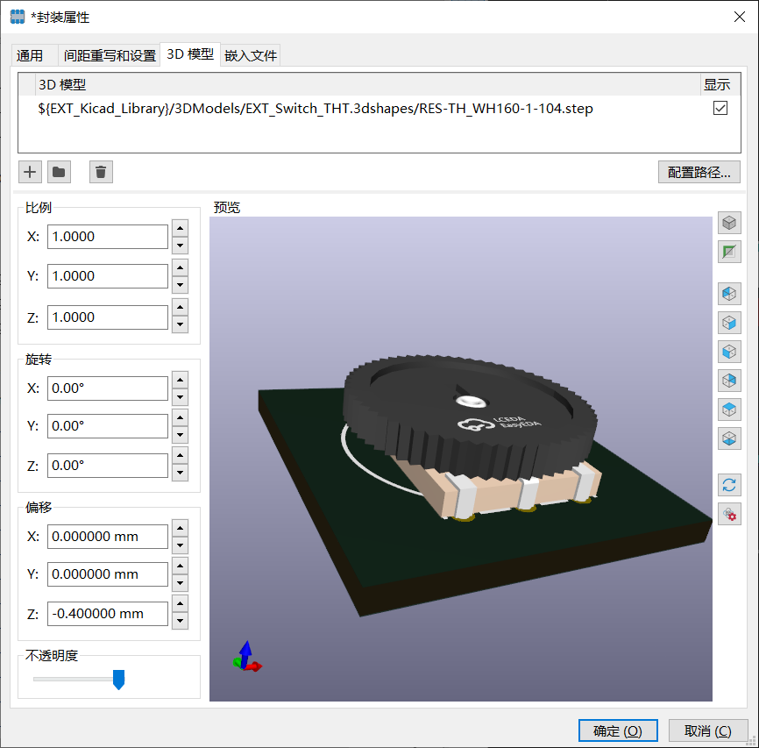Delete selected 3D model with trash icon

click(101, 172)
